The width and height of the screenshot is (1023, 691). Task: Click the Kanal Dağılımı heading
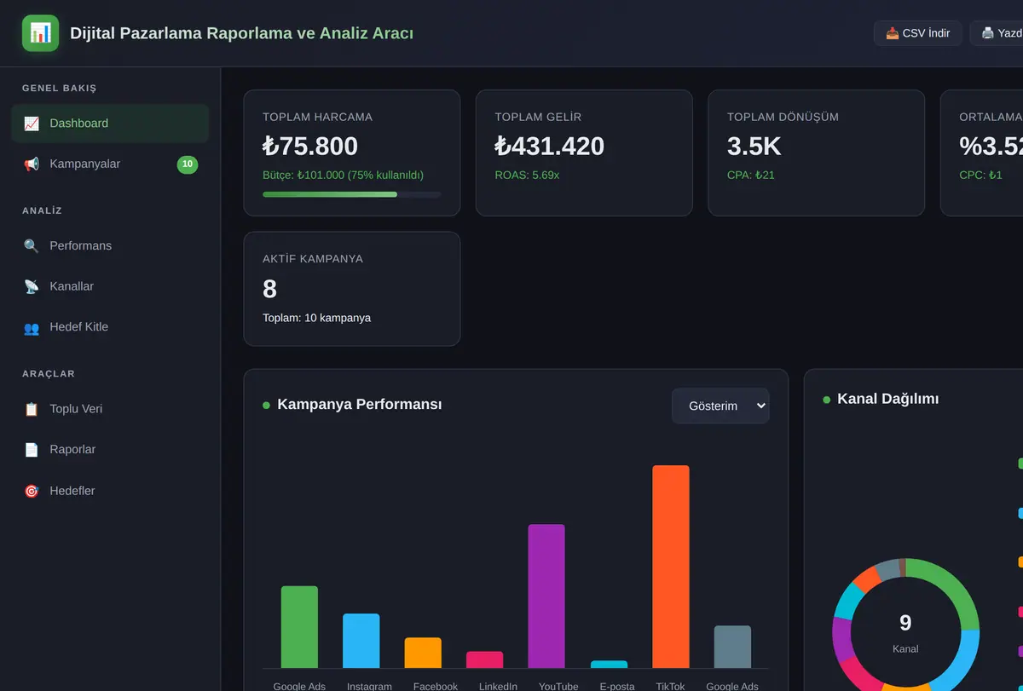coord(888,399)
